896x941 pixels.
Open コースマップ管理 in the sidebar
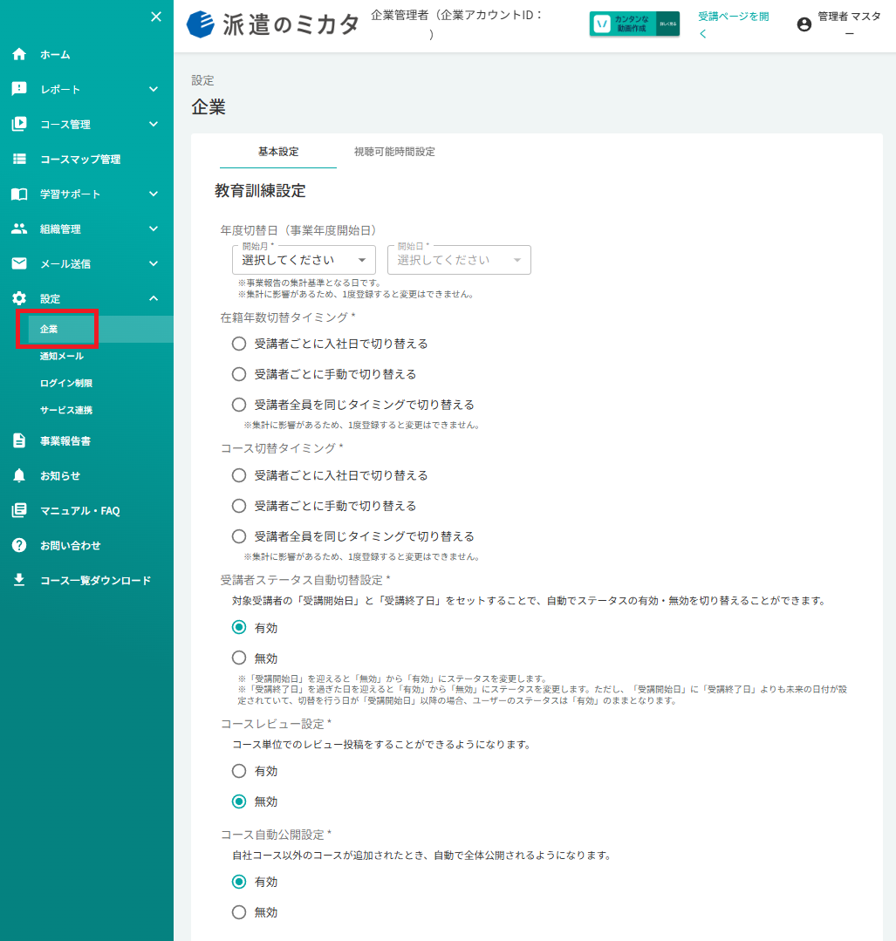[80, 159]
